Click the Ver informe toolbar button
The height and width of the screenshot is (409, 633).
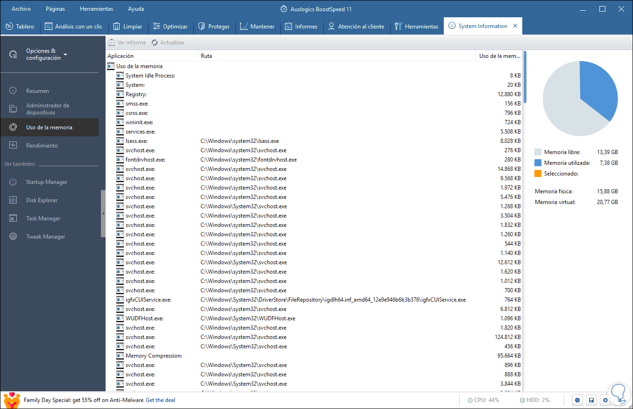coord(127,42)
